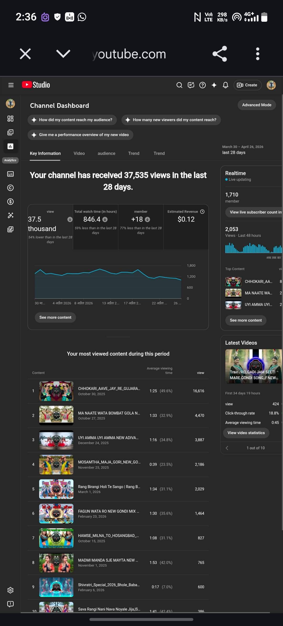Viewport: 283px width, 626px height.
Task: Click the Advanced Mode button
Action: click(257, 105)
